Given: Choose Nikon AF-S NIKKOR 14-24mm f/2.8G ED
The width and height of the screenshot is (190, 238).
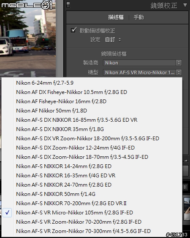Looking at the screenshot, I should [92, 166].
